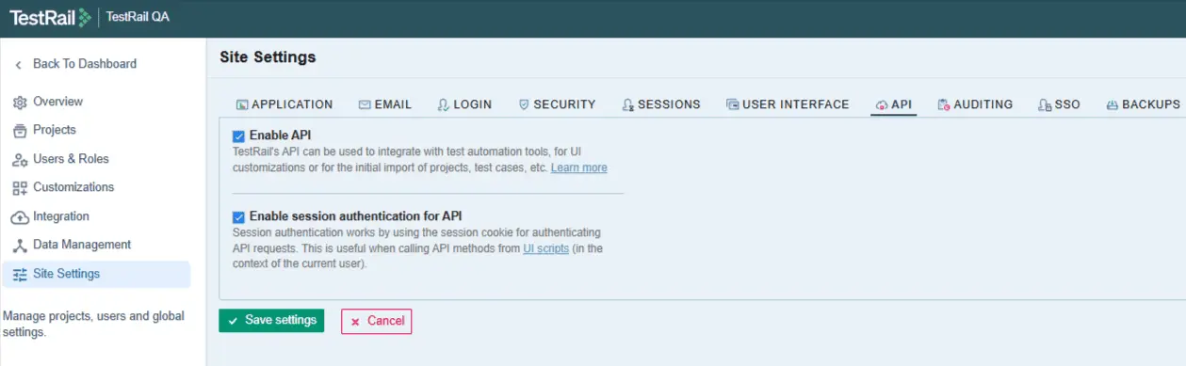Click the TestRail QA header title
1186x366 pixels.
[x=138, y=17]
